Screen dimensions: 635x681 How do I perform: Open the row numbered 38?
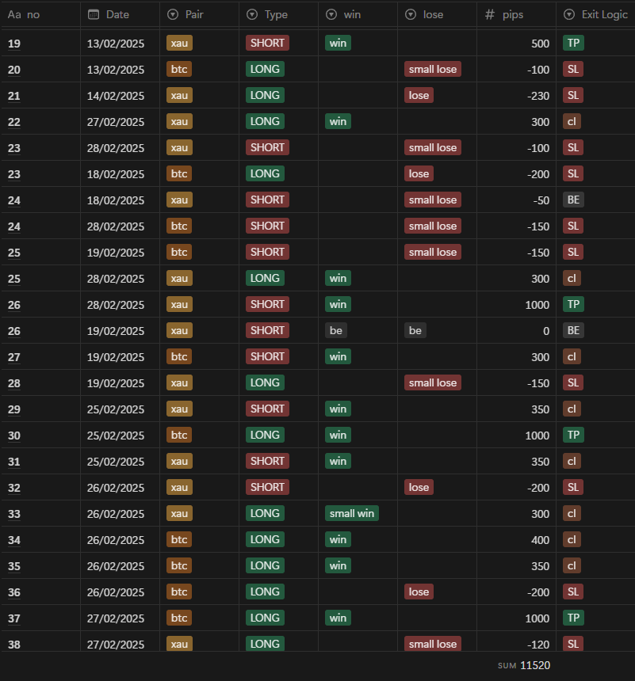(x=14, y=645)
